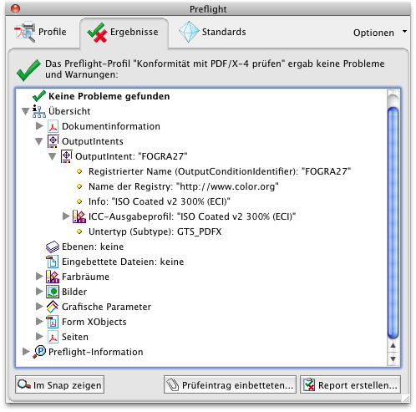416x412 pixels.
Task: Click the Ebenen layers icon
Action: [53, 247]
